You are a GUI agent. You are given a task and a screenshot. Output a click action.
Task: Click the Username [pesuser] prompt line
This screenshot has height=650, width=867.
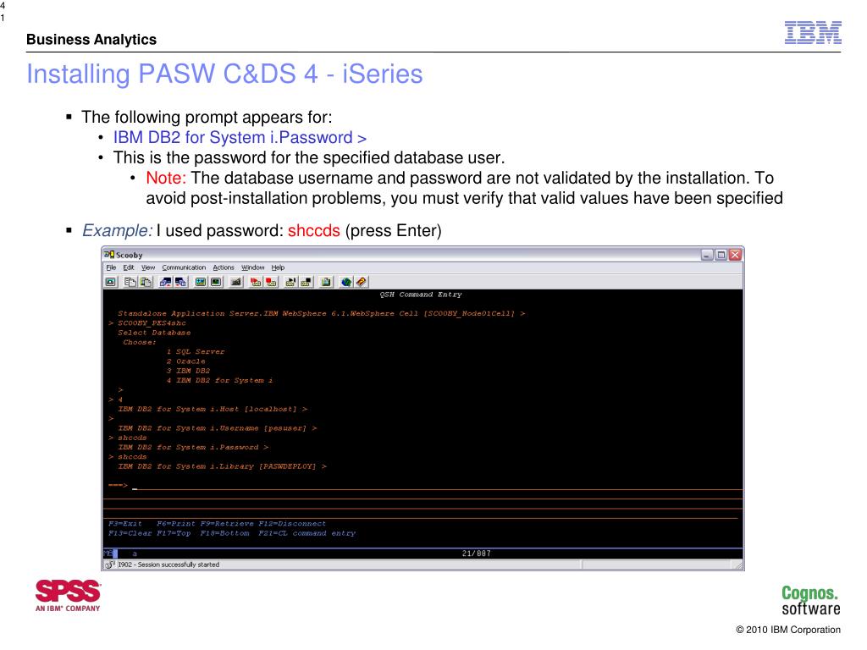coord(218,428)
